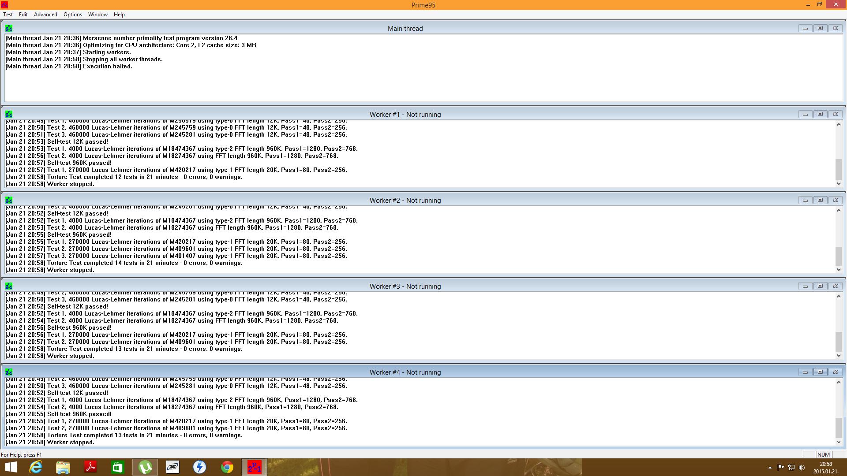This screenshot has width=847, height=476.
Task: Click Worker #3 scrollbar down arrow
Action: (839, 356)
